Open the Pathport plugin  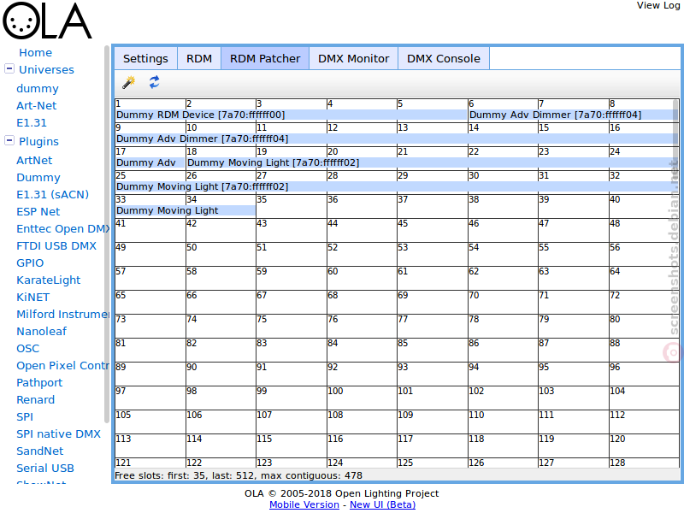coord(39,382)
